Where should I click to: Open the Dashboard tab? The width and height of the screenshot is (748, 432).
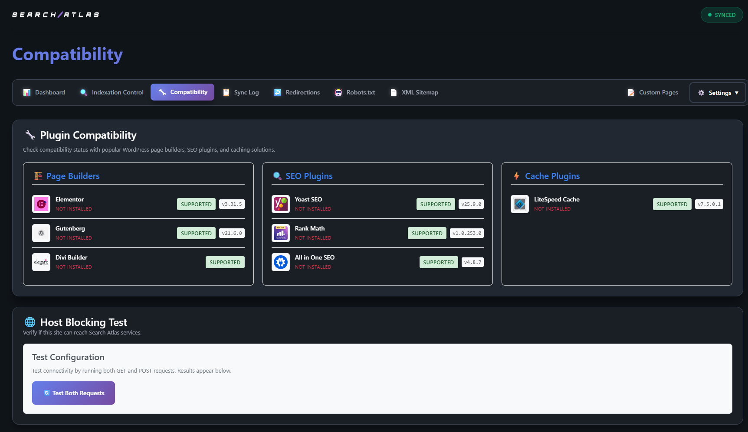point(44,92)
